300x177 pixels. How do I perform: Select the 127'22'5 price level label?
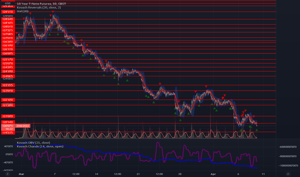[x=8, y=31]
